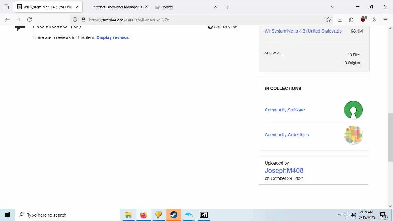This screenshot has height=221, width=393.
Task: Show hidden system tray icons
Action: pos(339,215)
